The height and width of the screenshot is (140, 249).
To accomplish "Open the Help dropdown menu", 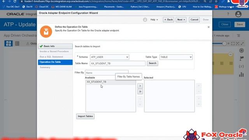I will click(154, 20).
